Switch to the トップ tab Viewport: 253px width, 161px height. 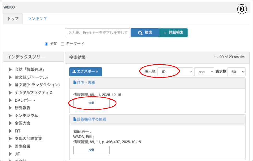(x=13, y=19)
